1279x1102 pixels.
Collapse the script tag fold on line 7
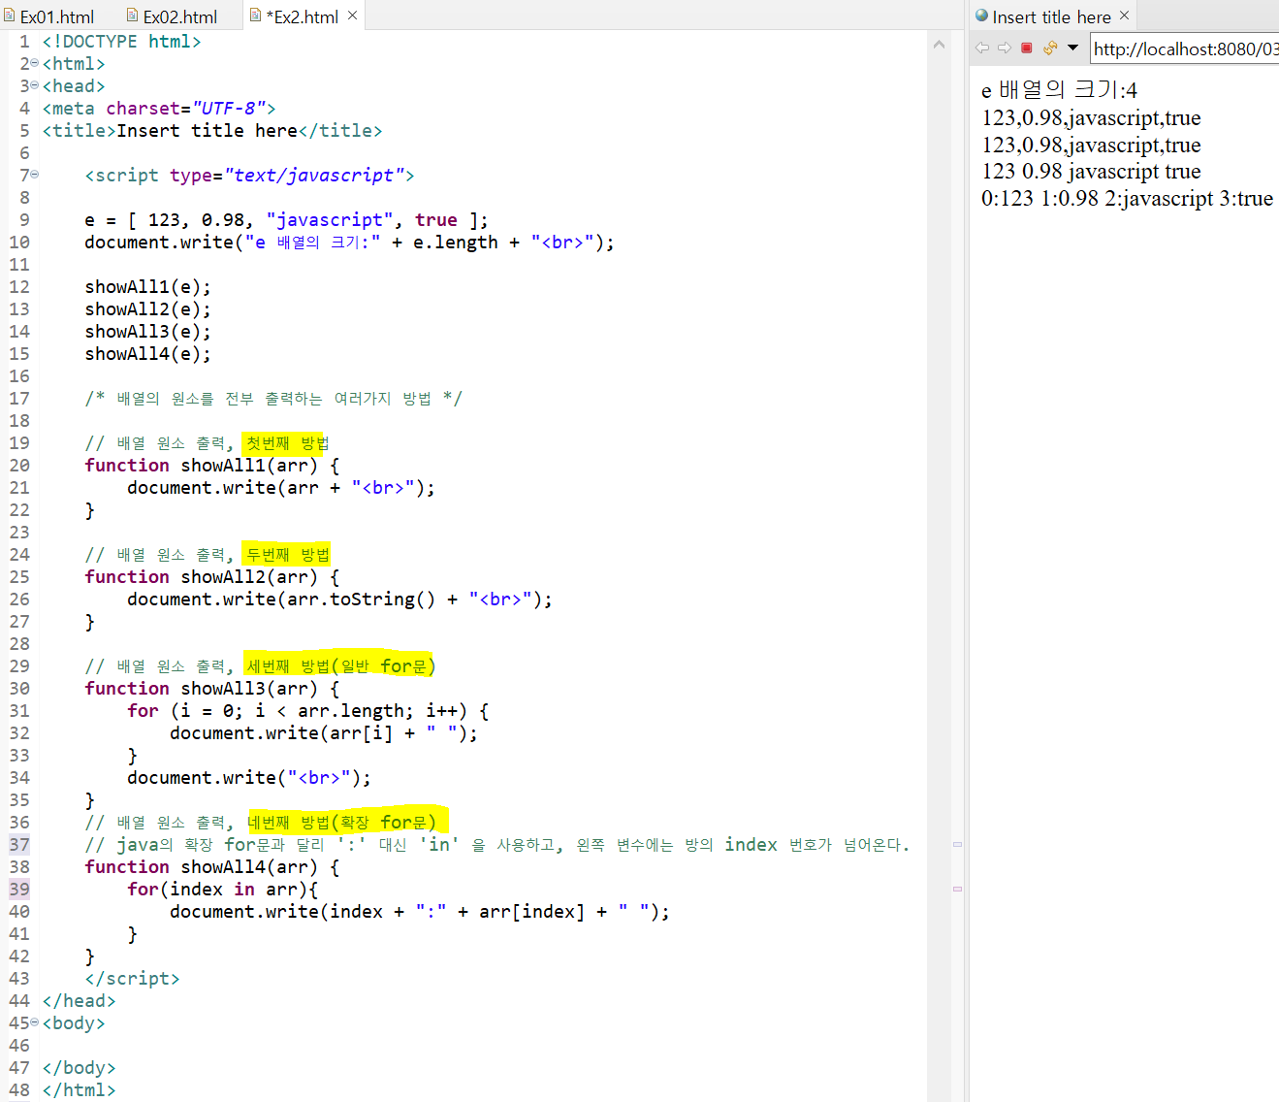[x=35, y=175]
